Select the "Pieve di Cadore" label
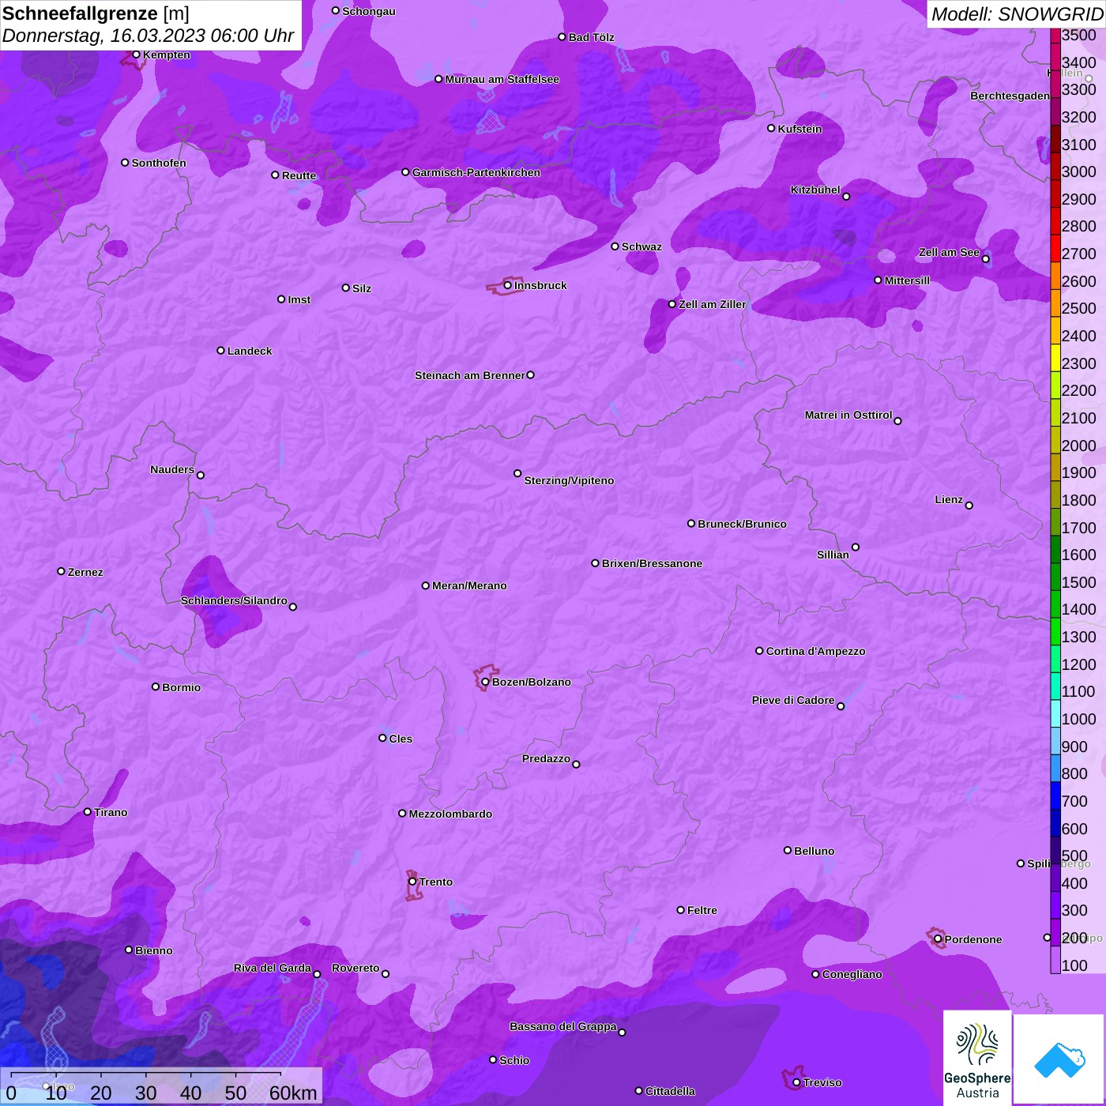 point(793,700)
